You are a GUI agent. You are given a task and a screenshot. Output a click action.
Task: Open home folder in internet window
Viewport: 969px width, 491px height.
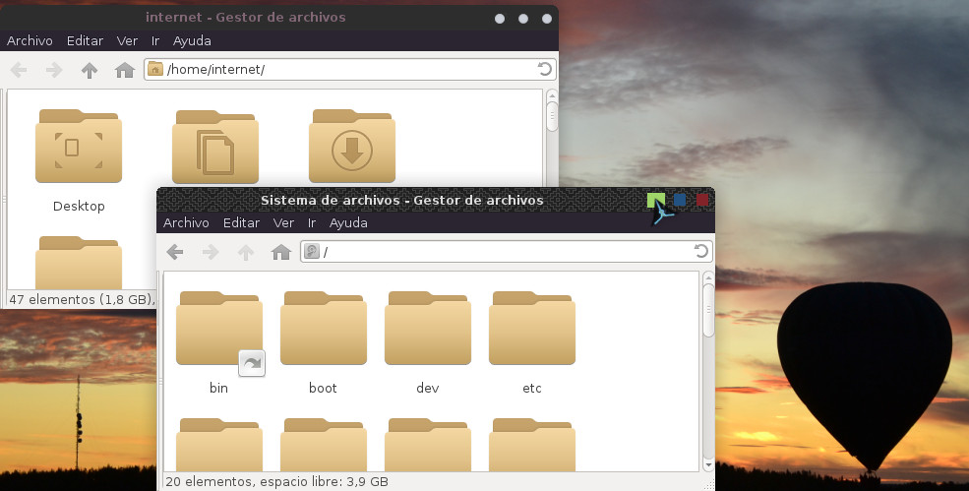click(x=125, y=70)
